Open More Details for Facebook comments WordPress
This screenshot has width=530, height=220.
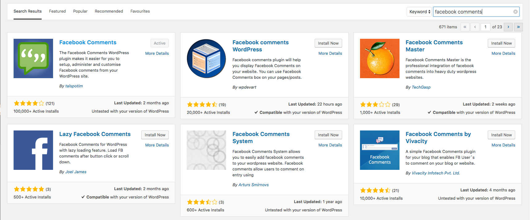click(330, 54)
